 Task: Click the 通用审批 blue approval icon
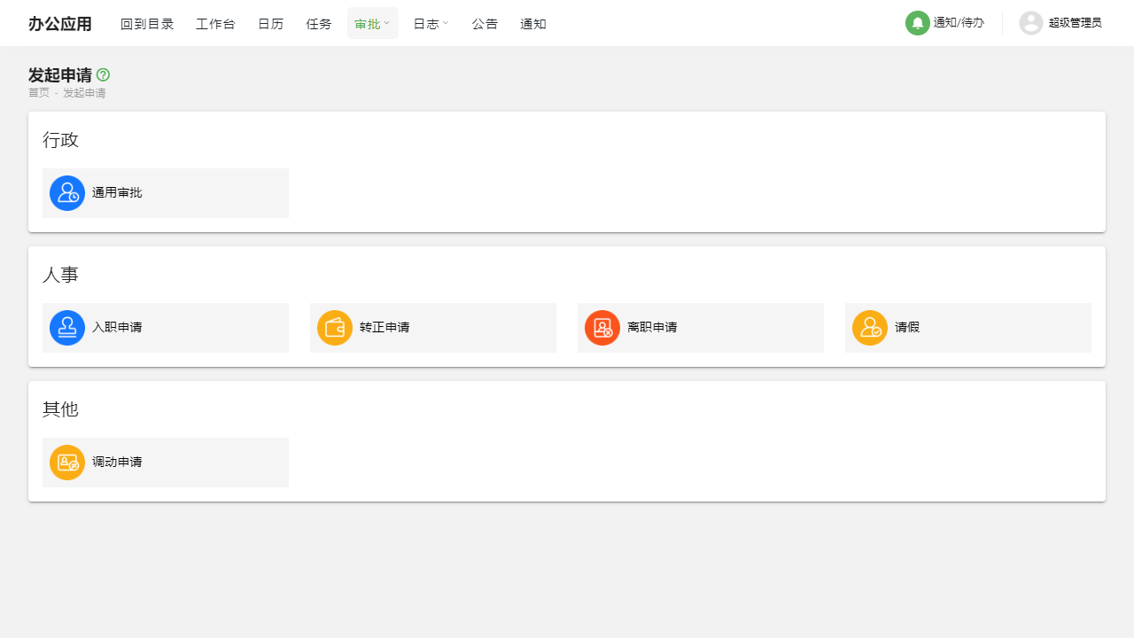[67, 192]
